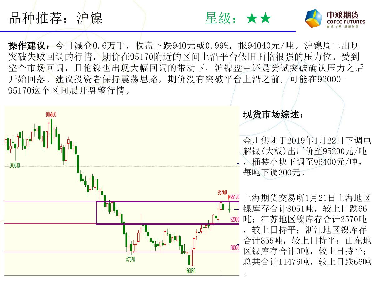Viewport: 375px width, 281px height.
Task: Click the 95760 high price label
Action: 222,191
